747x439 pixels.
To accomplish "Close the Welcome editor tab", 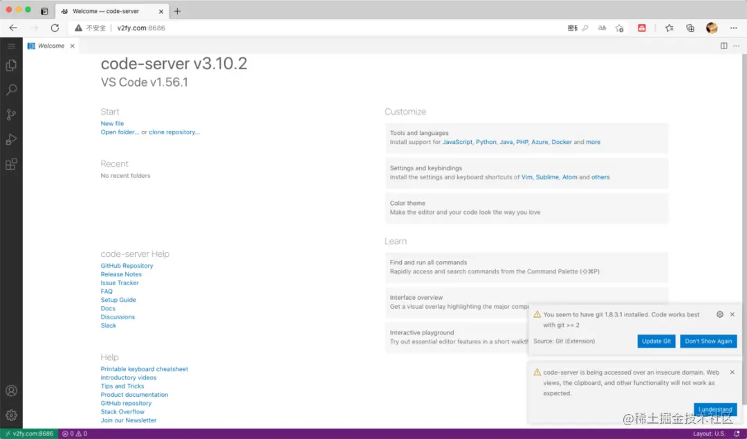I will (73, 46).
